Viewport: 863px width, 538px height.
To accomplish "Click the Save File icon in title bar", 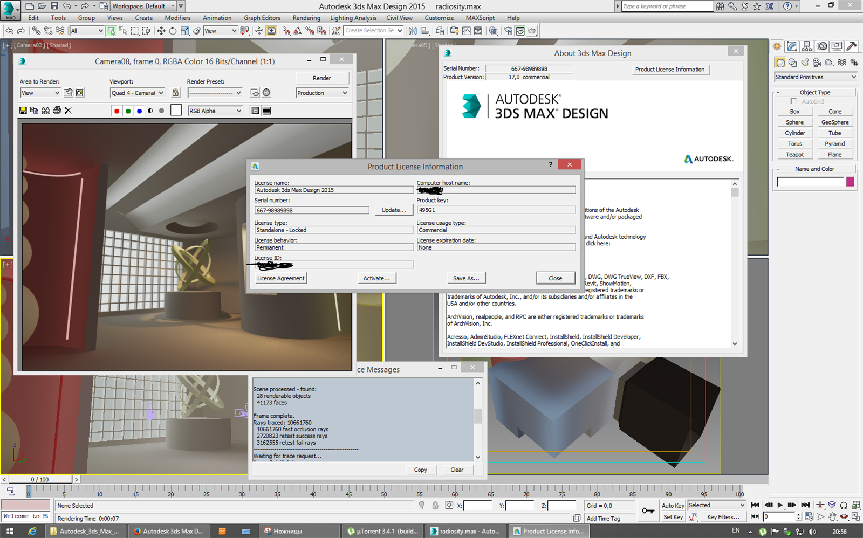I will pyautogui.click(x=54, y=6).
